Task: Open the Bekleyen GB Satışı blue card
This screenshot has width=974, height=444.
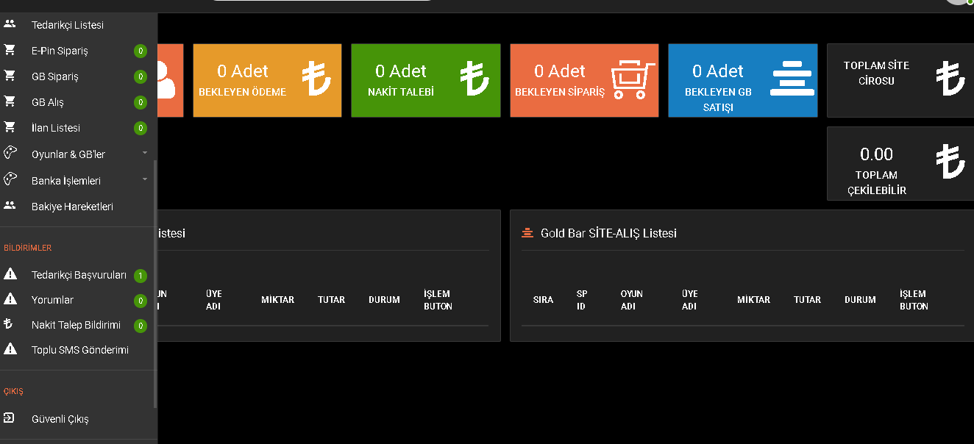Action: 743,80
